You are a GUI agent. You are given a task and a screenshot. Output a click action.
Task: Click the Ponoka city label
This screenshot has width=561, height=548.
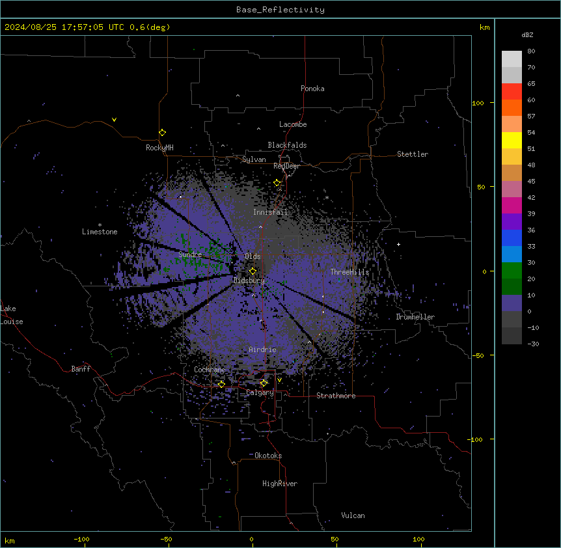point(312,89)
